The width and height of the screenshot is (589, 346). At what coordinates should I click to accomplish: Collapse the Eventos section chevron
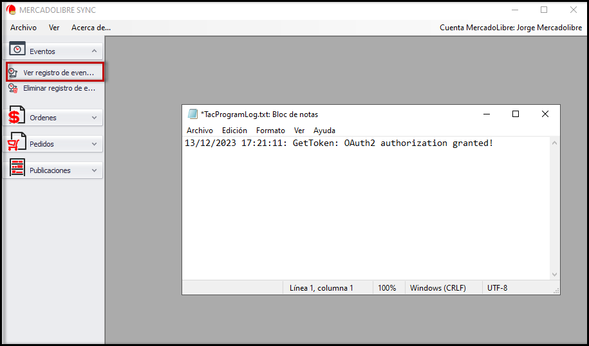click(94, 51)
